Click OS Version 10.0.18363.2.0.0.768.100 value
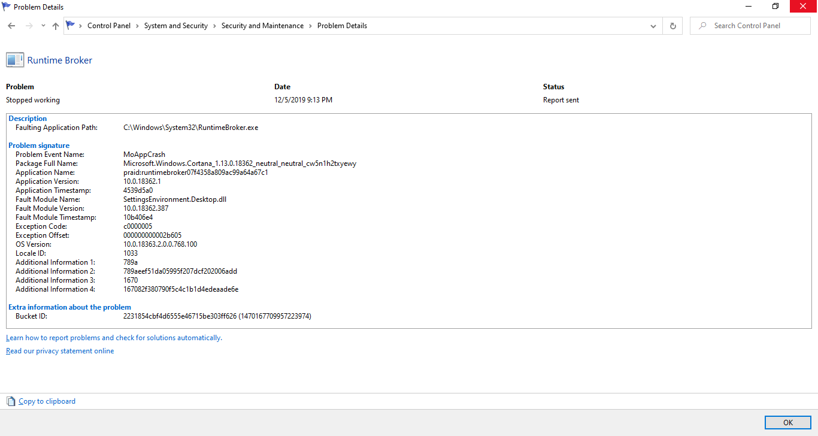The width and height of the screenshot is (818, 436). click(160, 244)
